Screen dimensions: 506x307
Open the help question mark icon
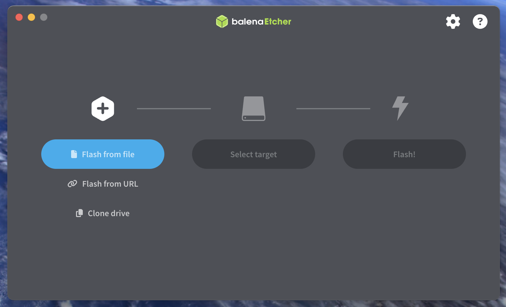(x=480, y=21)
